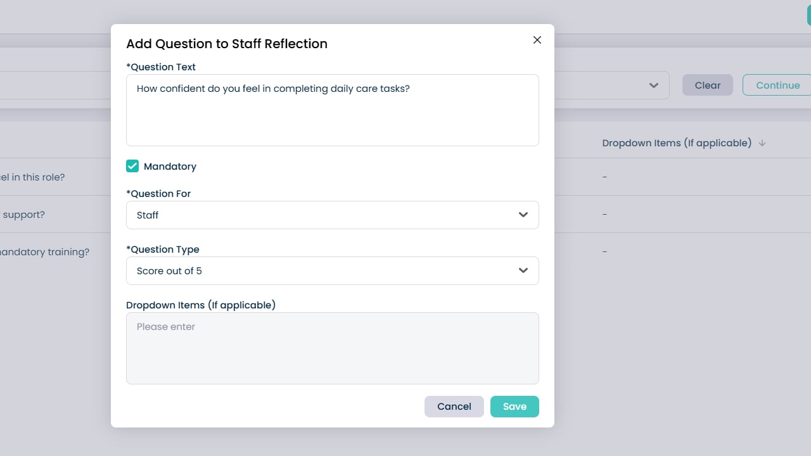
Task: Uncheck the Mandatory checkbox
Action: 132,166
